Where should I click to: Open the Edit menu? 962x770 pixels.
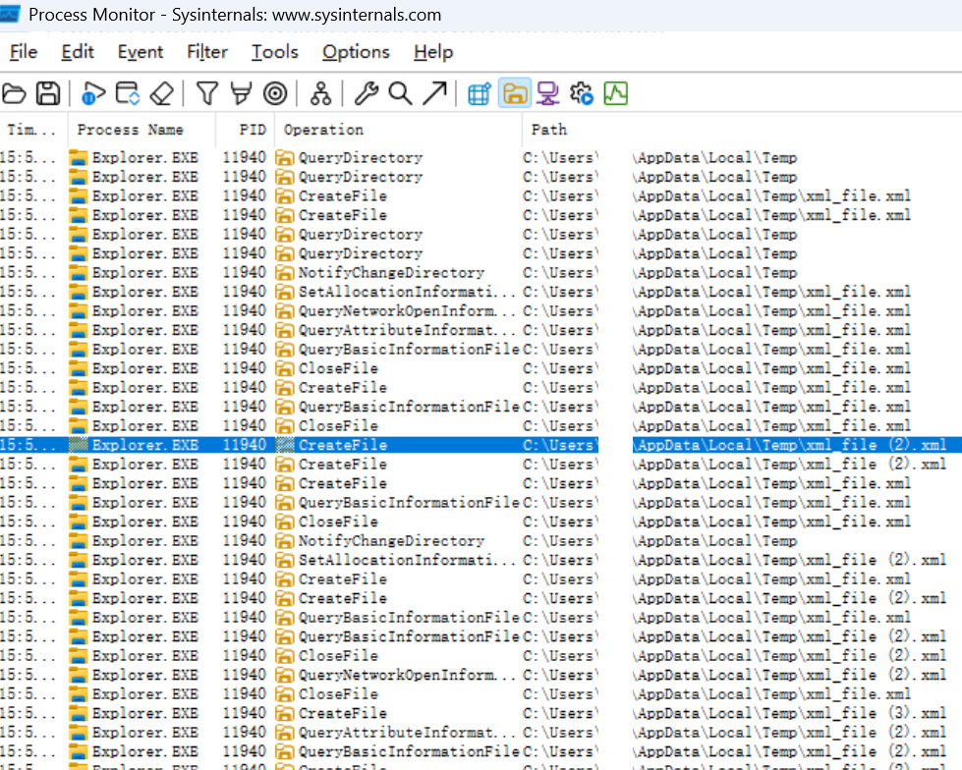pos(78,52)
